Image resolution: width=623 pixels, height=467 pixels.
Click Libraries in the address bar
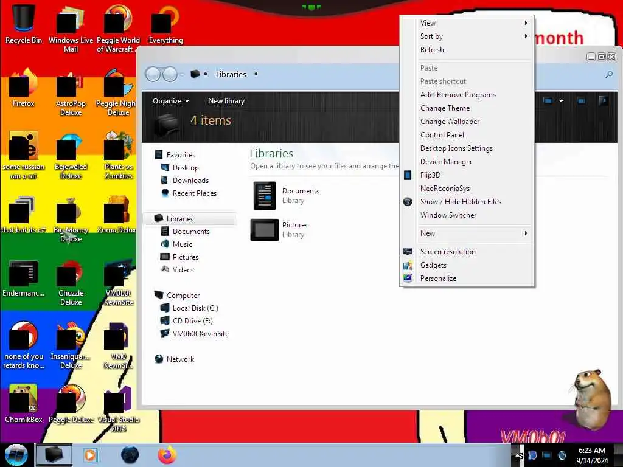(231, 74)
